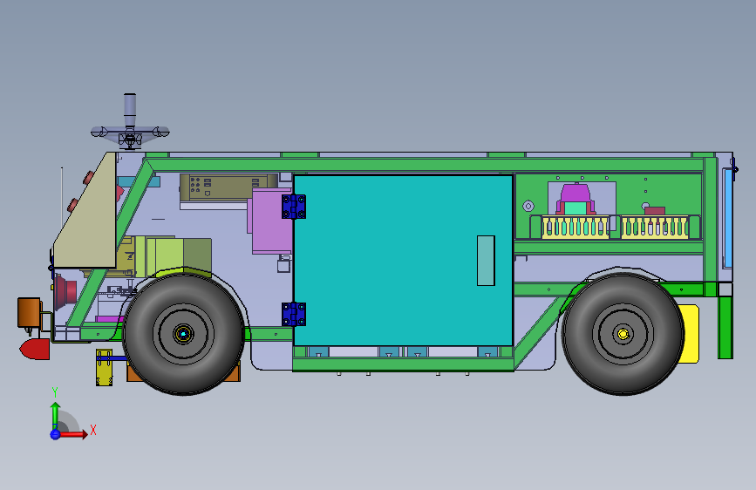Select the purple box beside the door hinges
This screenshot has height=490, width=756.
(270, 221)
